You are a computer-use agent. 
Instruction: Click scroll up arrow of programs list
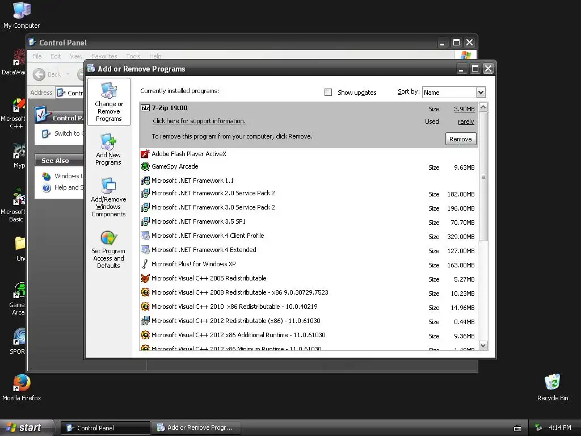483,107
